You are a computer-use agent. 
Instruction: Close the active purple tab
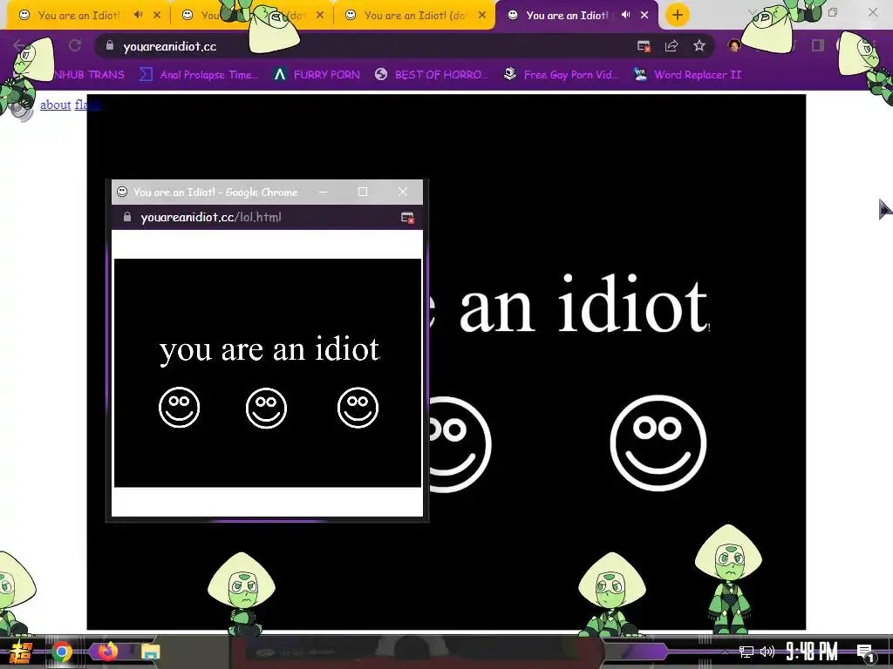click(644, 16)
